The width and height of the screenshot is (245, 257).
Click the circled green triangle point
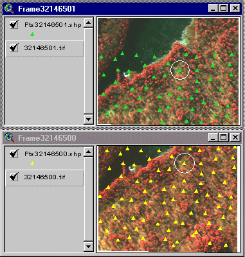[x=179, y=70]
